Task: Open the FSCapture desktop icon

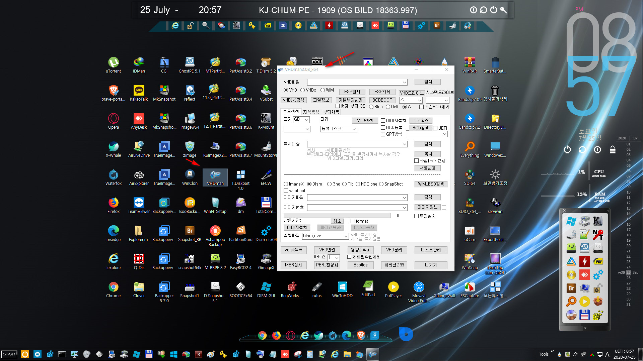Action: coord(470,289)
